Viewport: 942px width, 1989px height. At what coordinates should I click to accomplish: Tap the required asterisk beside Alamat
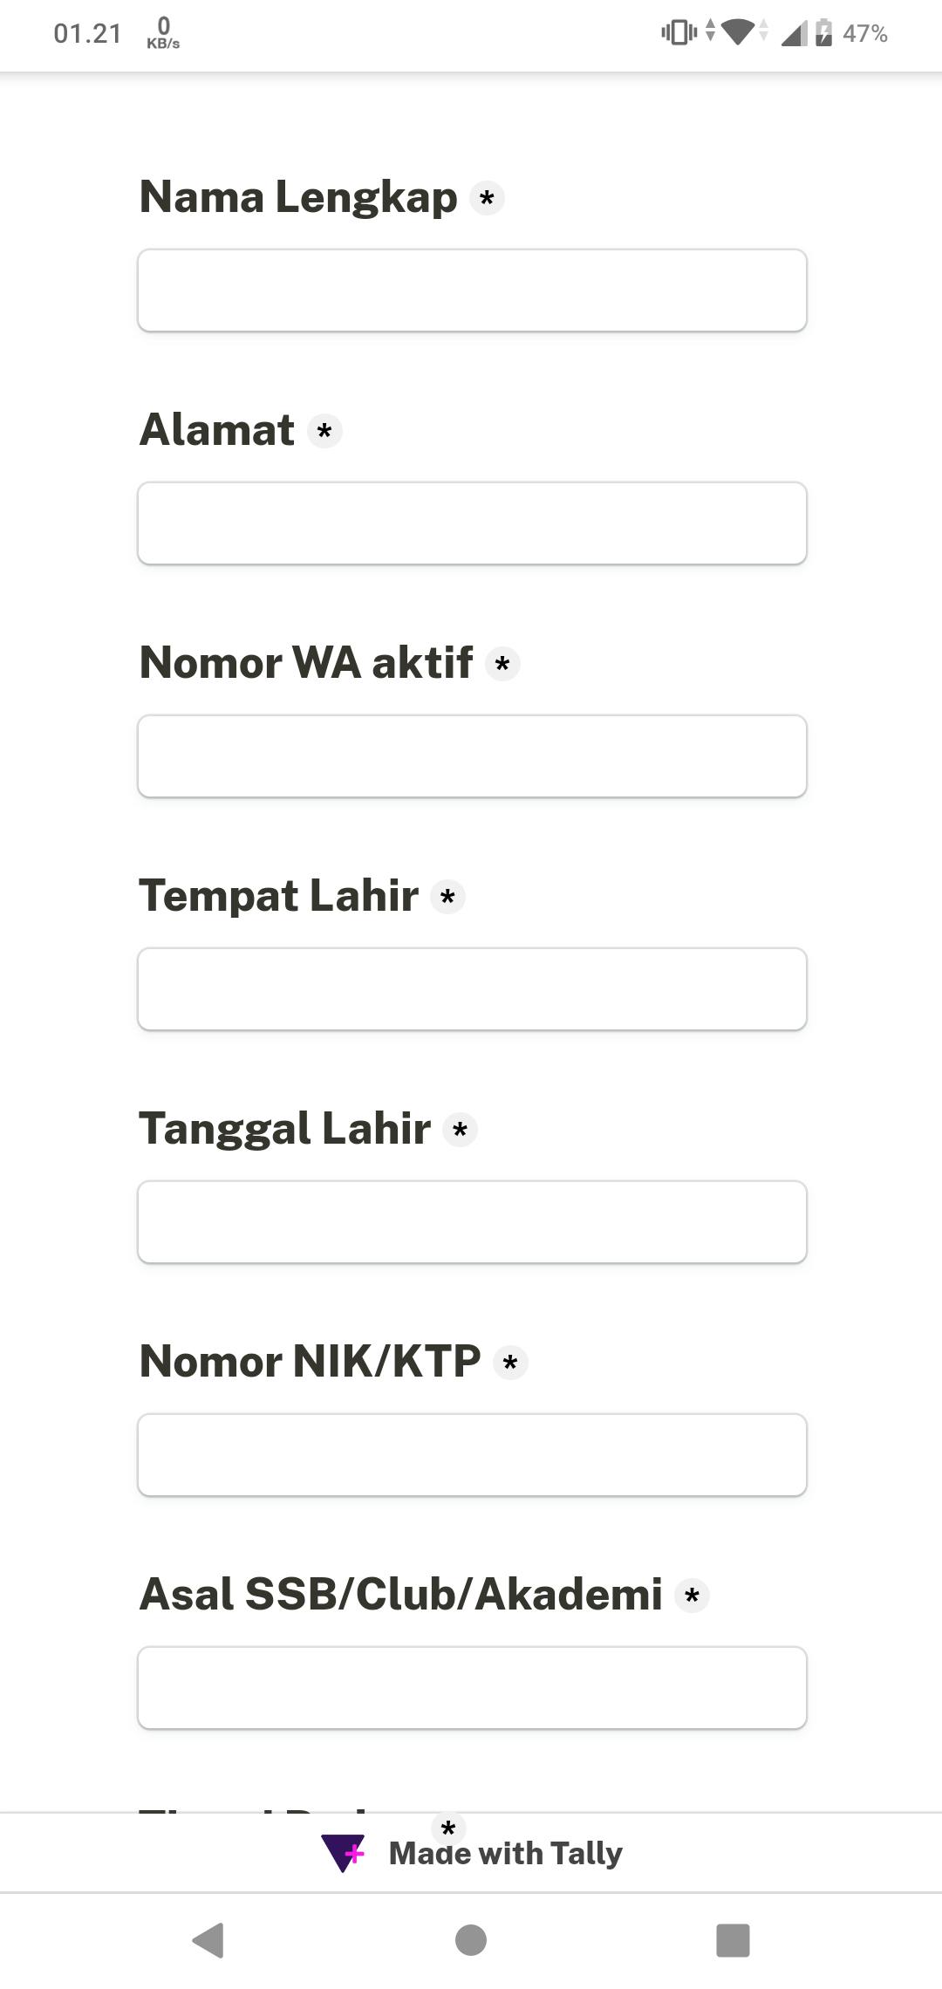pos(324,431)
